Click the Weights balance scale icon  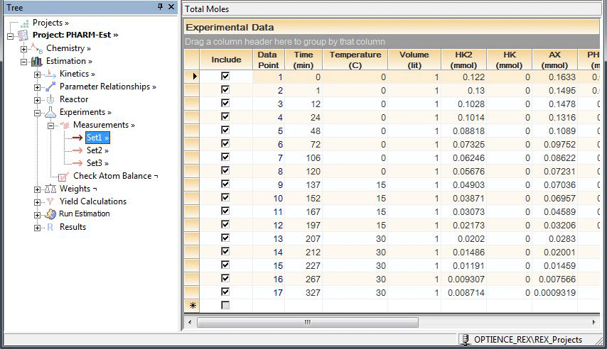50,189
